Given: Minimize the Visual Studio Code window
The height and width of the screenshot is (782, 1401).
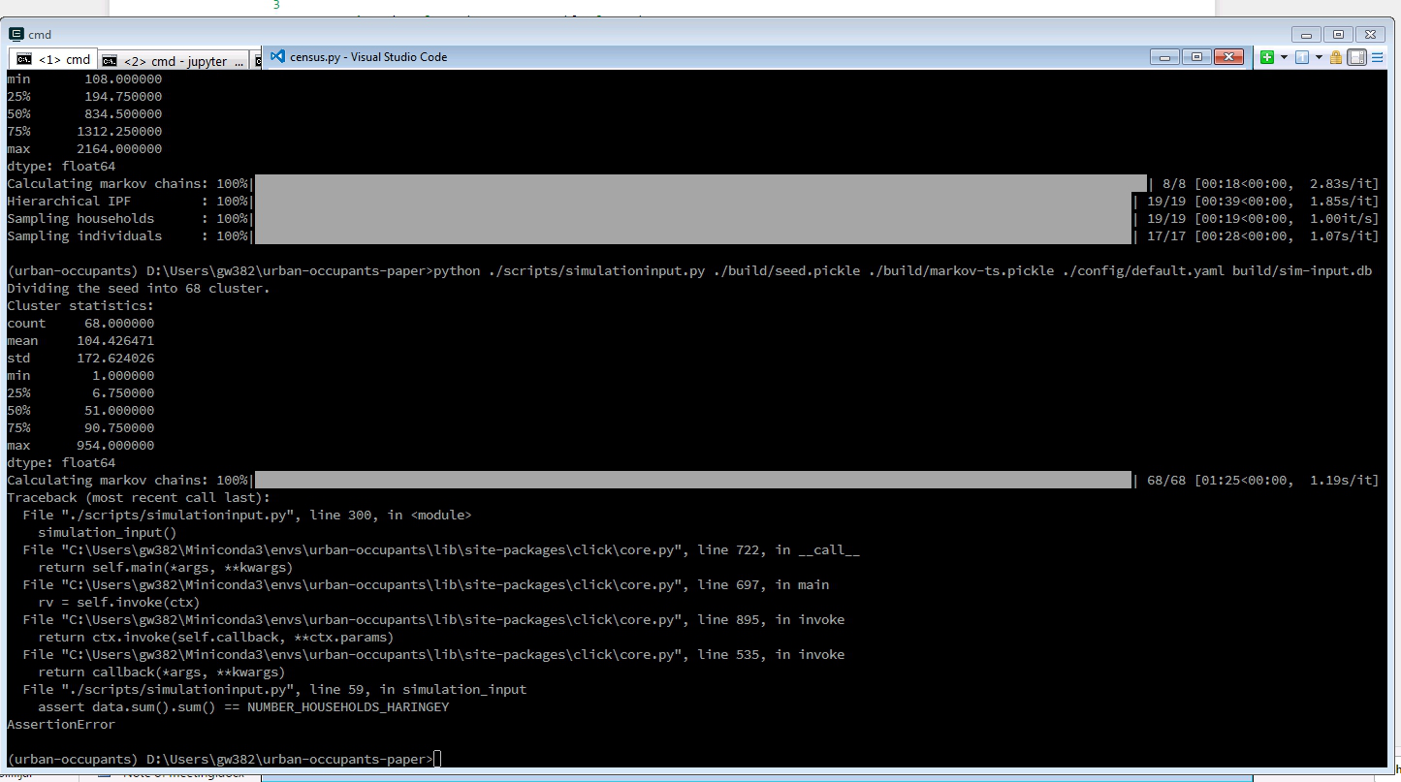Looking at the screenshot, I should (x=1163, y=56).
